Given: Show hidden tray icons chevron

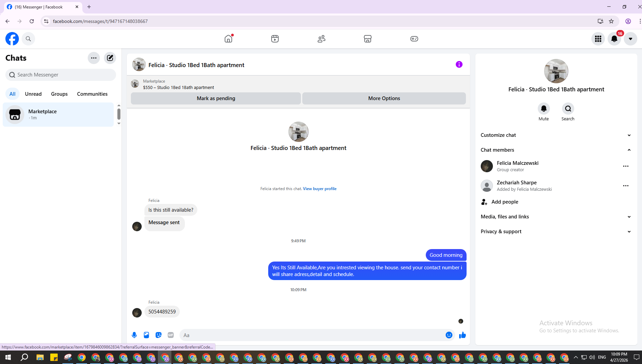Looking at the screenshot, I should pos(576,357).
